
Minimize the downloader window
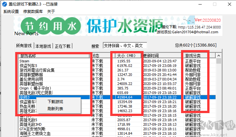coord(200,4)
